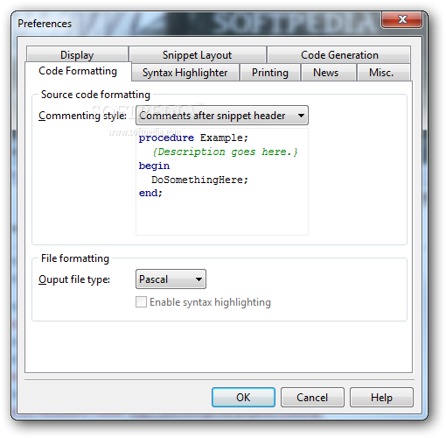The height and width of the screenshot is (438, 446).
Task: Click the 'Commenting style:' label
Action: pos(82,116)
